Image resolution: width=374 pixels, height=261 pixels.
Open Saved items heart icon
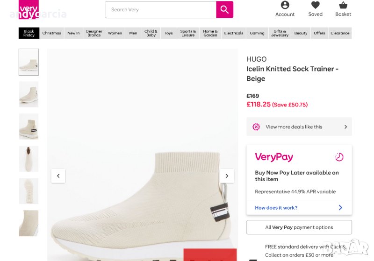click(316, 5)
